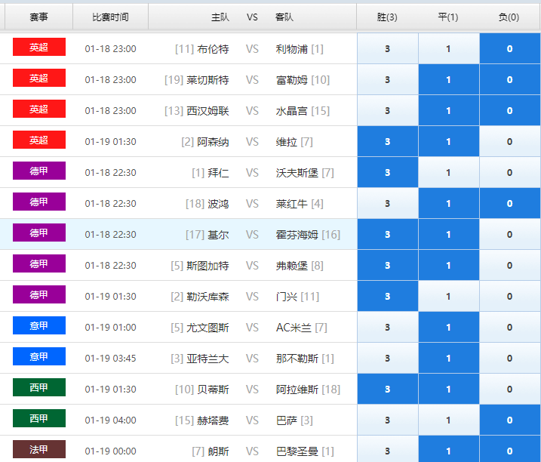The height and width of the screenshot is (462, 541).
Task: Click the 主队 column header label
Action: (x=220, y=17)
